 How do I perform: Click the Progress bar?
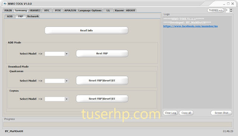point(118,124)
